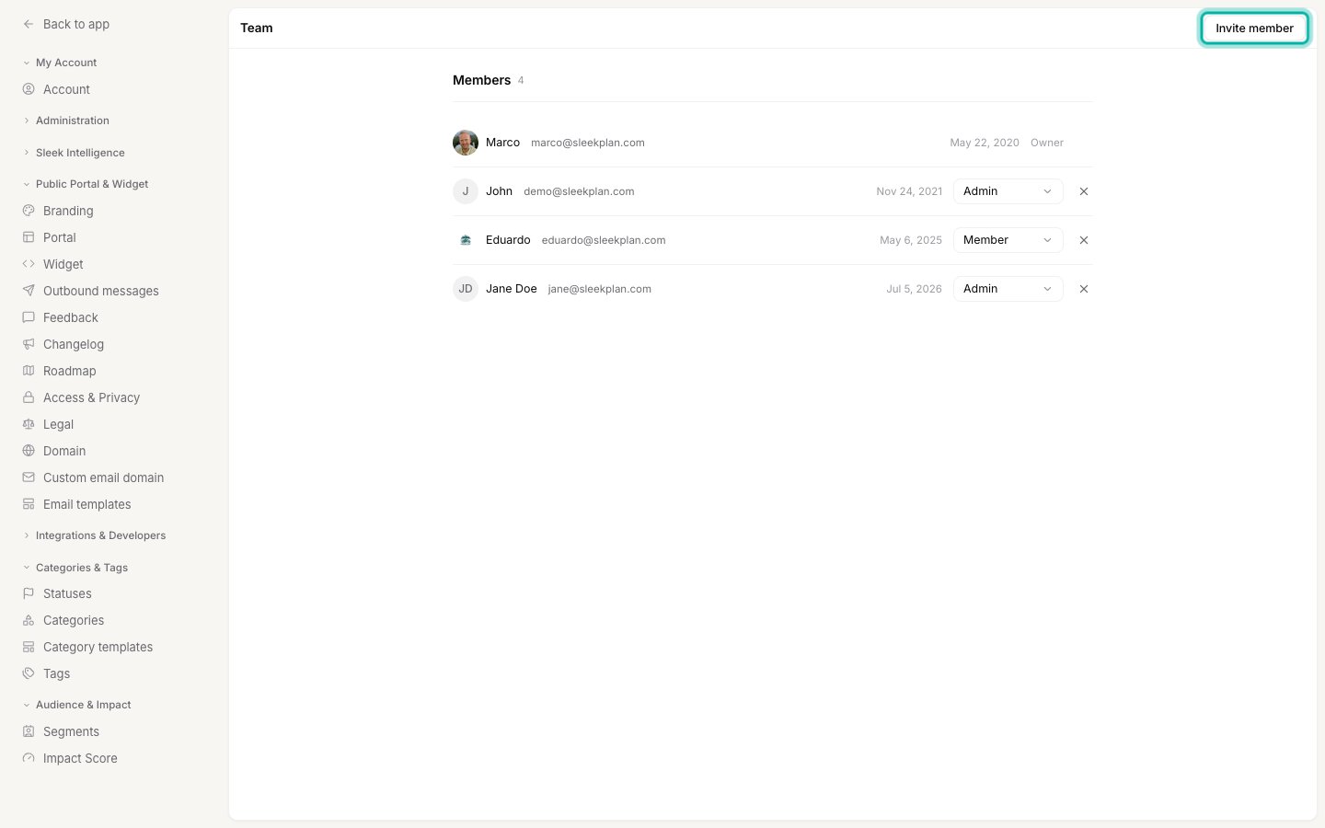The height and width of the screenshot is (828, 1325).
Task: Click the Category templates icon
Action: (29, 647)
